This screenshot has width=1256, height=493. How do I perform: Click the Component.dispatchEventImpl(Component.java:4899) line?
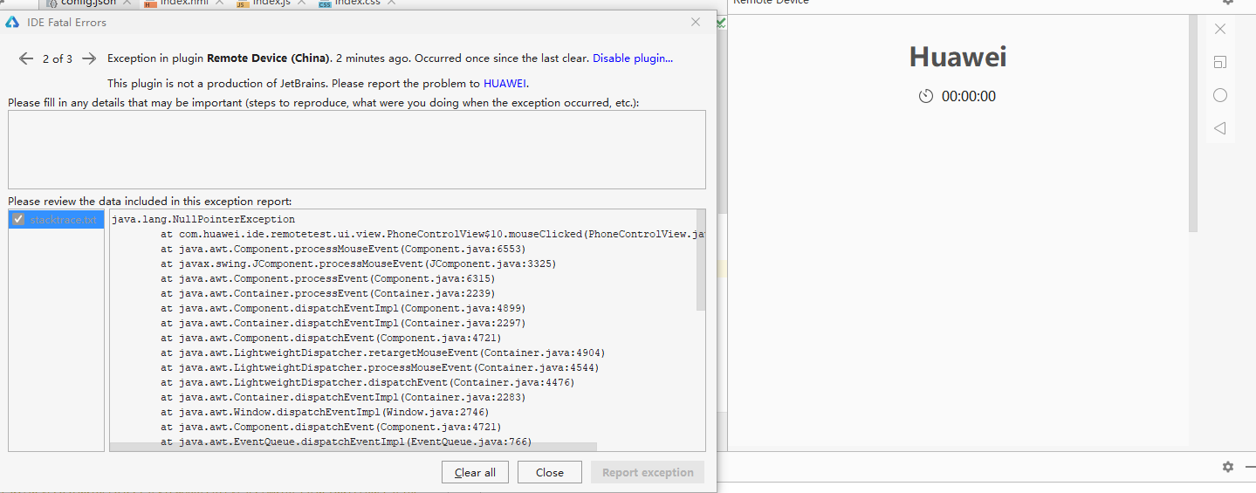[x=343, y=308]
